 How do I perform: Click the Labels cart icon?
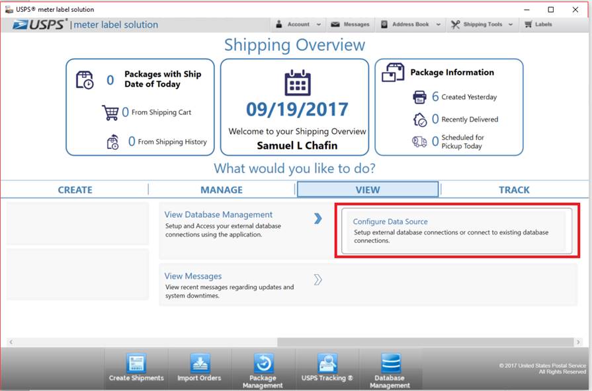click(529, 24)
